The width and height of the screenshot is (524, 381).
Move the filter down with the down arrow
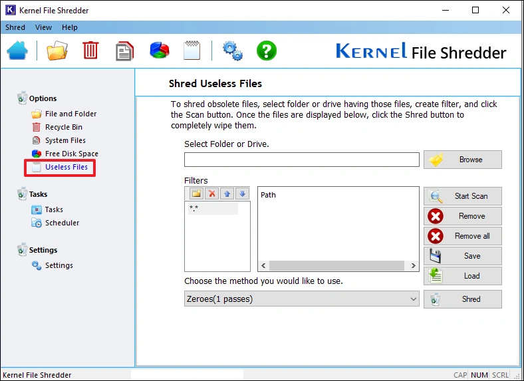[x=243, y=193]
